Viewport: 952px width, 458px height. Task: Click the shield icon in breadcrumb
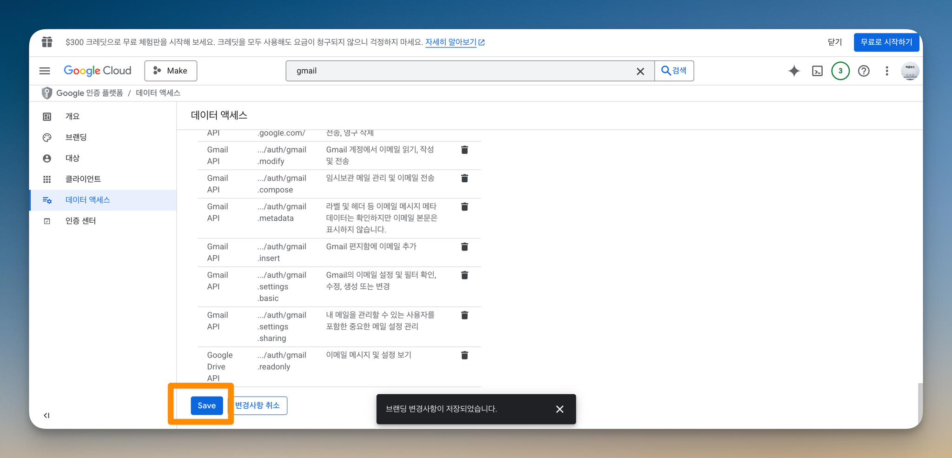pos(47,93)
